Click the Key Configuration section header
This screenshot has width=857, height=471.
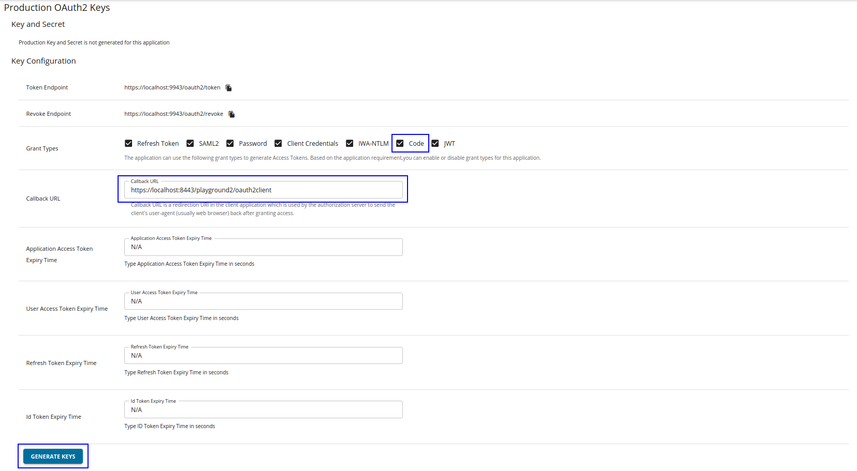point(43,60)
